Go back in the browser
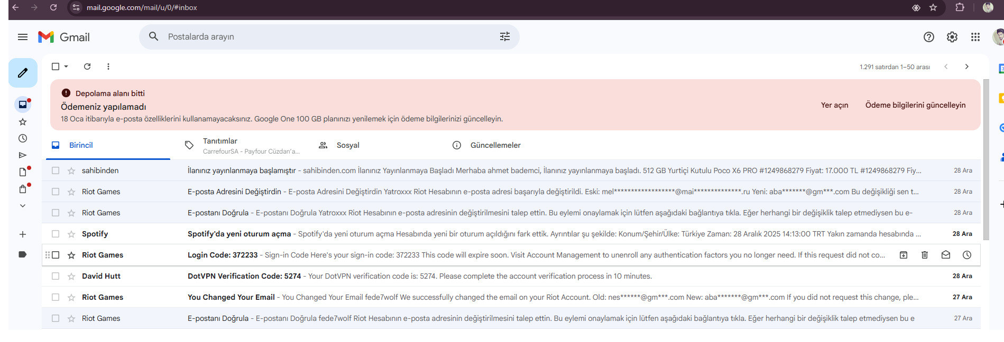Viewport: 1004px width, 342px height. click(15, 7)
